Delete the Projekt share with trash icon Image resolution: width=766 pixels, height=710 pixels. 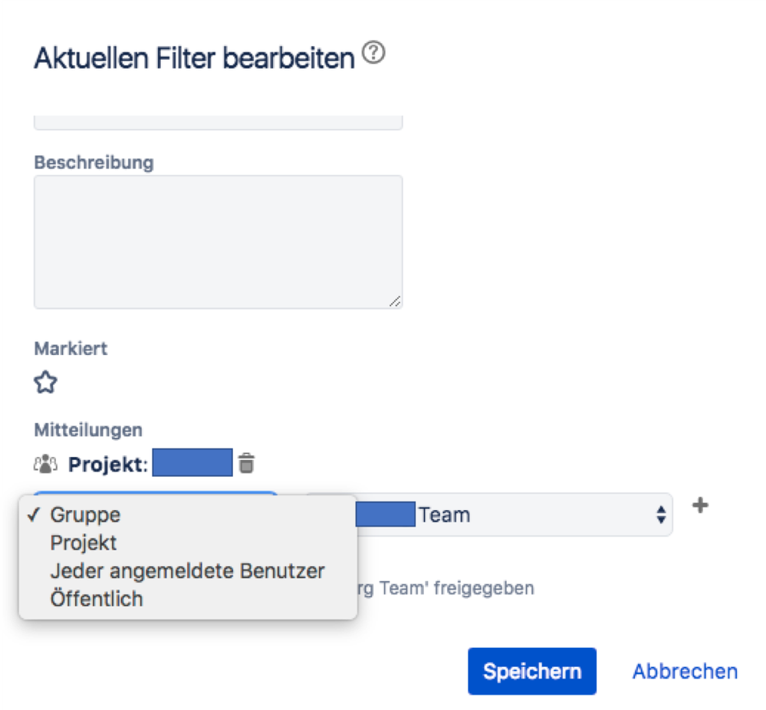point(246,463)
